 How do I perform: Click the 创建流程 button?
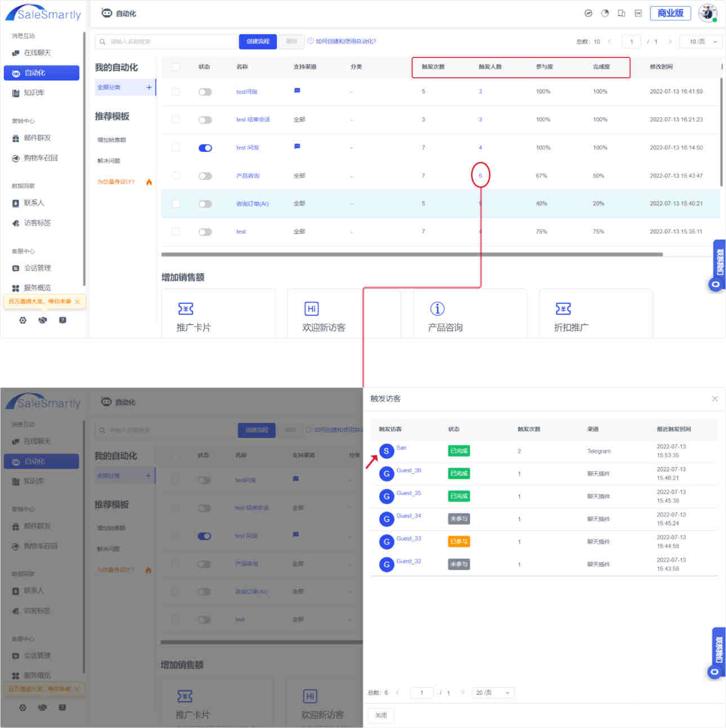coord(258,42)
